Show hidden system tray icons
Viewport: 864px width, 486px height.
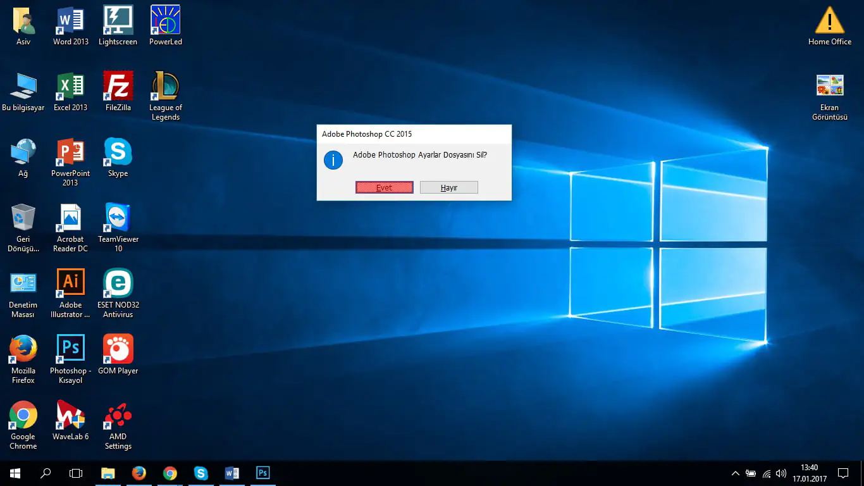tap(735, 473)
